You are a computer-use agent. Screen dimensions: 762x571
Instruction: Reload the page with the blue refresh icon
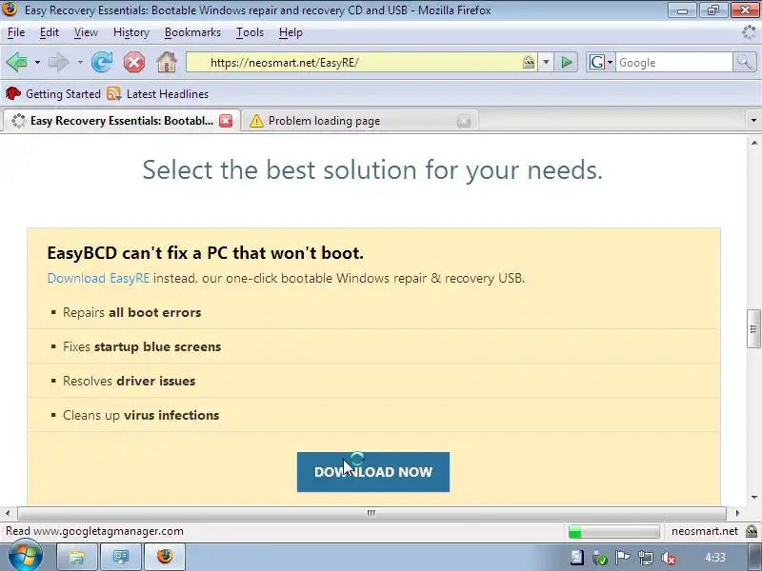tap(102, 62)
